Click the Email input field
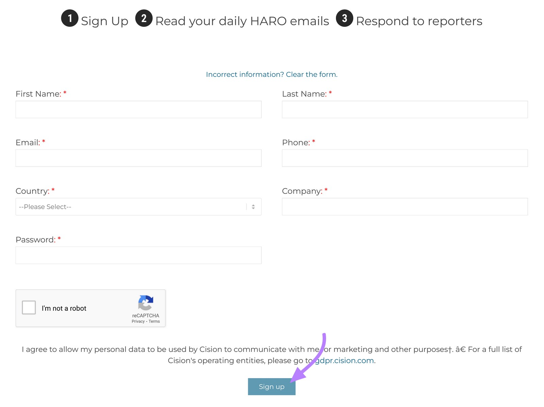 coord(138,158)
